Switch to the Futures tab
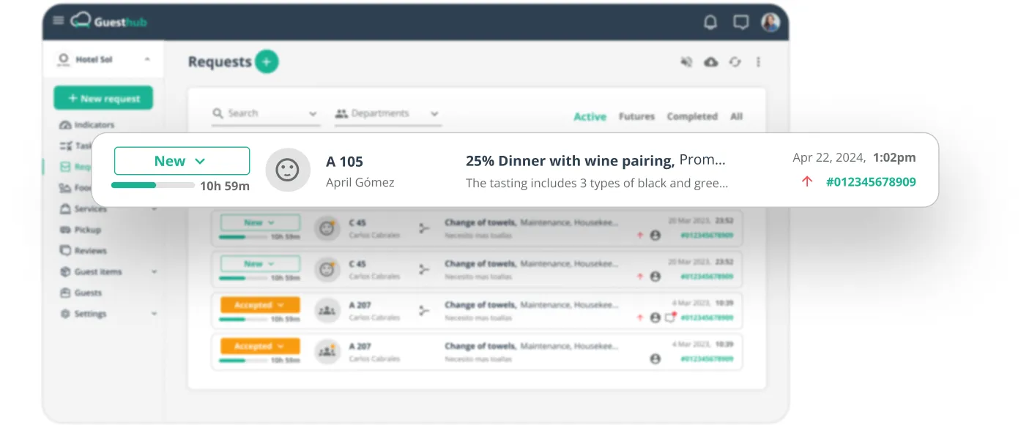The image size is (1029, 425). [x=636, y=116]
